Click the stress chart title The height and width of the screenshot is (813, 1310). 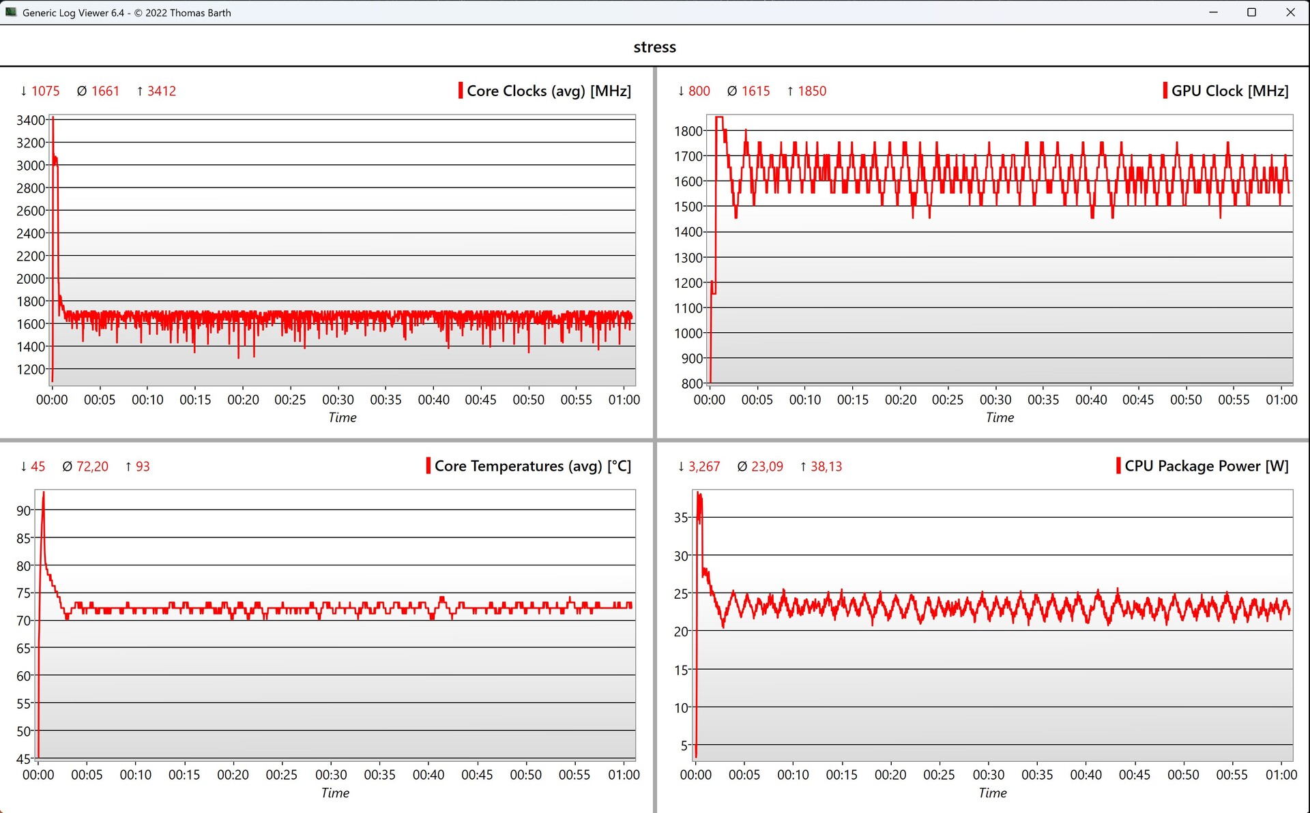tap(654, 47)
